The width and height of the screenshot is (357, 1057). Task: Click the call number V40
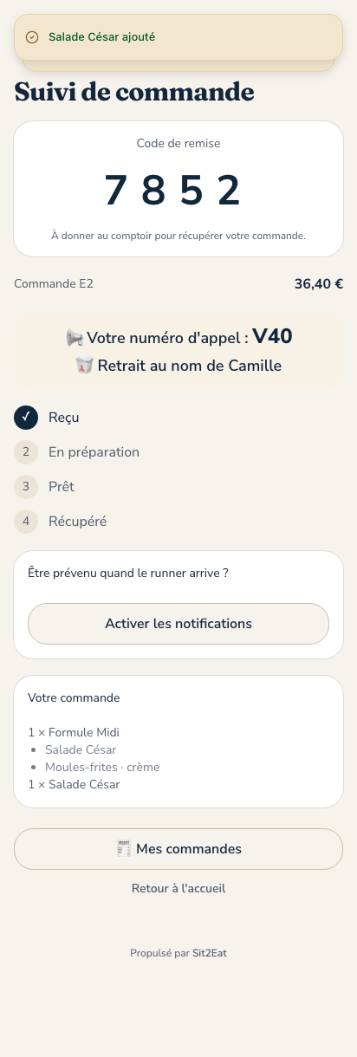(272, 337)
